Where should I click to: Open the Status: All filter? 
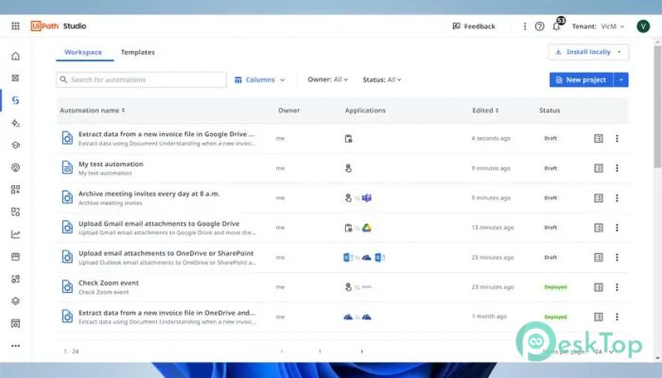[x=382, y=79]
